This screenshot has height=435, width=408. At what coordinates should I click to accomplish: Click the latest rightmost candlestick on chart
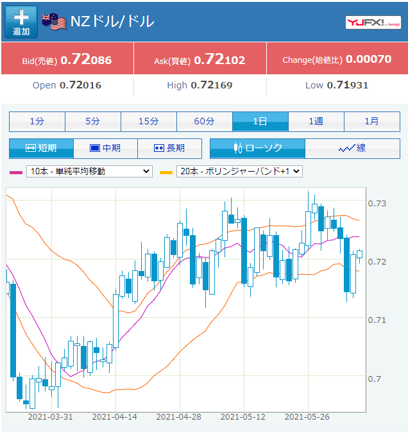[360, 254]
